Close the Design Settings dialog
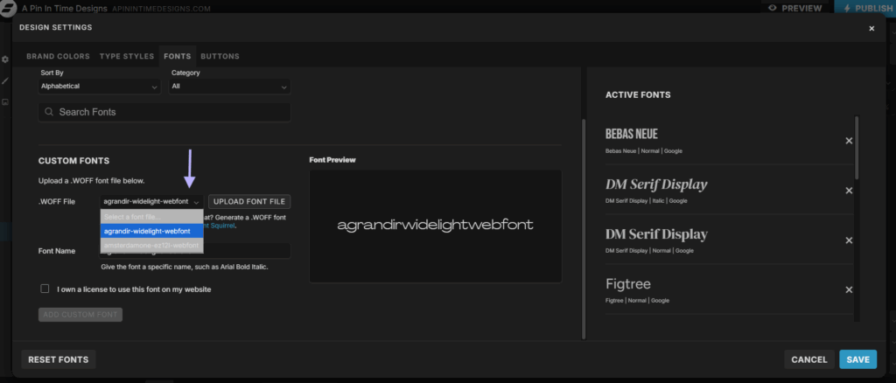 [x=871, y=28]
